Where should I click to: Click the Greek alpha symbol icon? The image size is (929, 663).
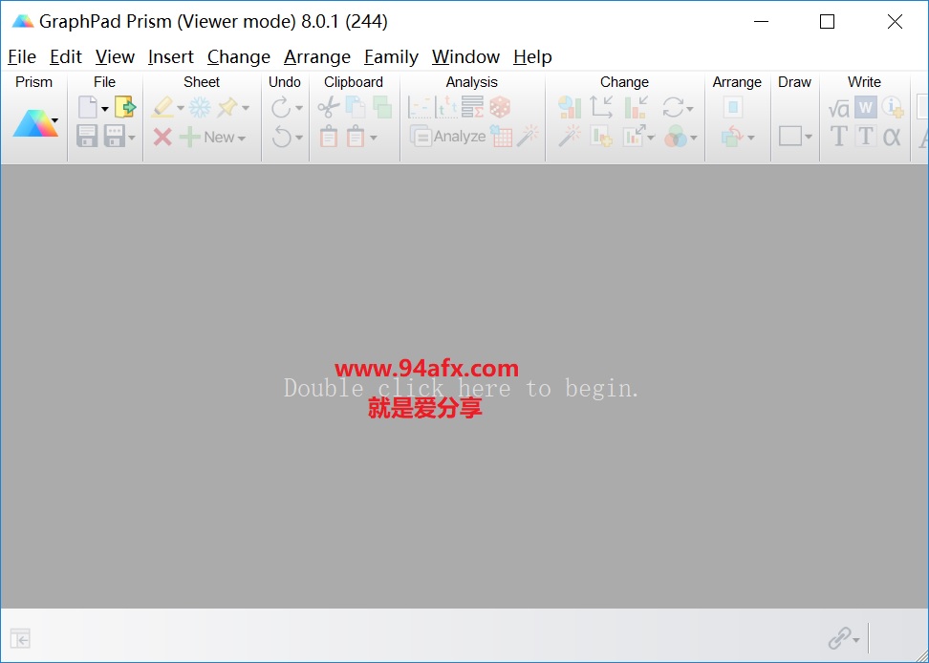coord(892,137)
